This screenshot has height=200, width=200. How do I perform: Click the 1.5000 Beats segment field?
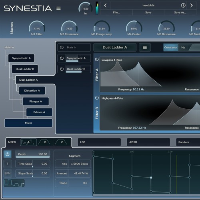[x=80, y=164]
